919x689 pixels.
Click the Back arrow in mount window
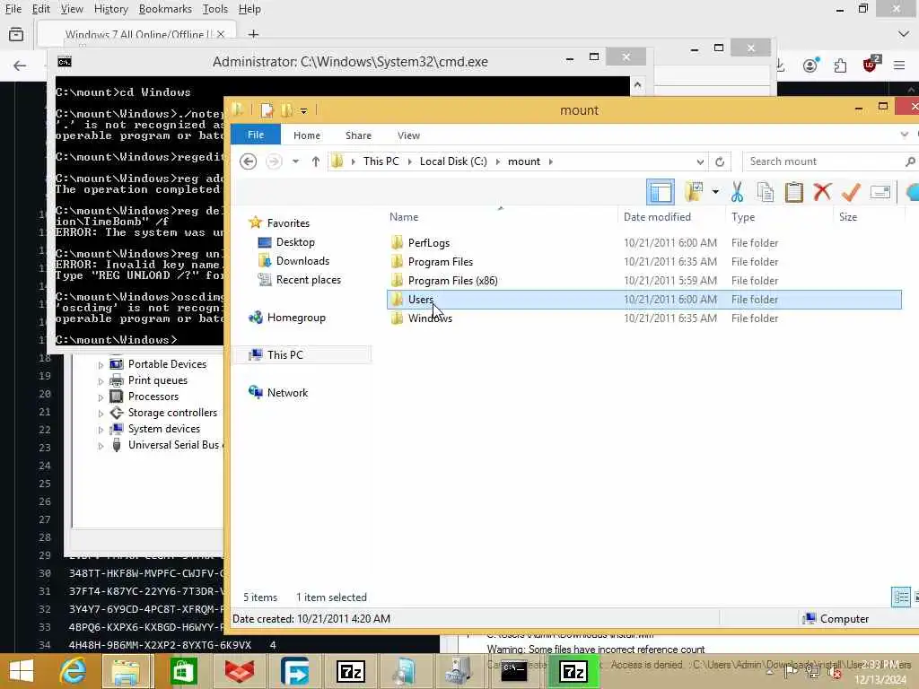[x=248, y=161]
